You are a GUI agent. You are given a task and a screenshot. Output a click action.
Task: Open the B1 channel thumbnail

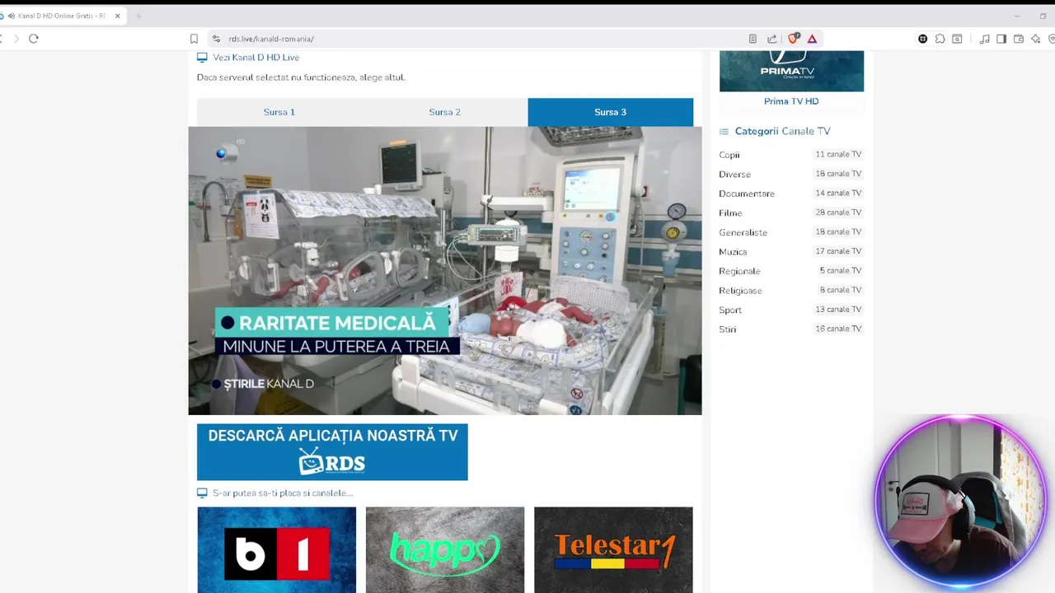pos(277,550)
